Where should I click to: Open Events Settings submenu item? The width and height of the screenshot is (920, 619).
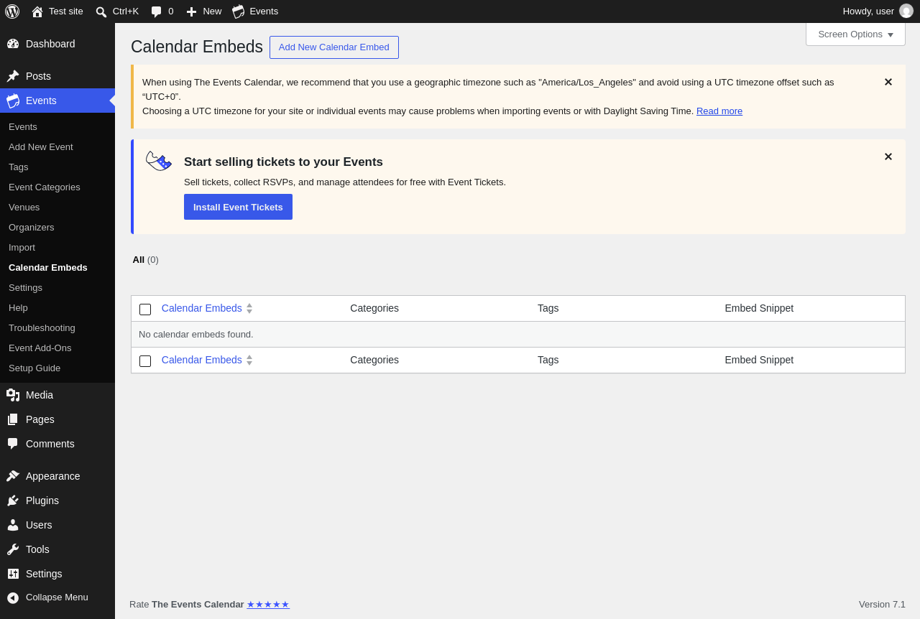click(25, 288)
